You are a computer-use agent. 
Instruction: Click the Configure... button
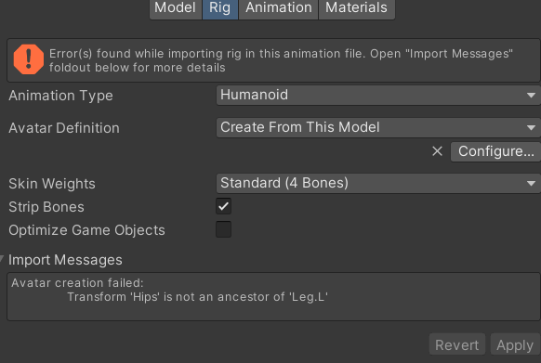(x=495, y=151)
